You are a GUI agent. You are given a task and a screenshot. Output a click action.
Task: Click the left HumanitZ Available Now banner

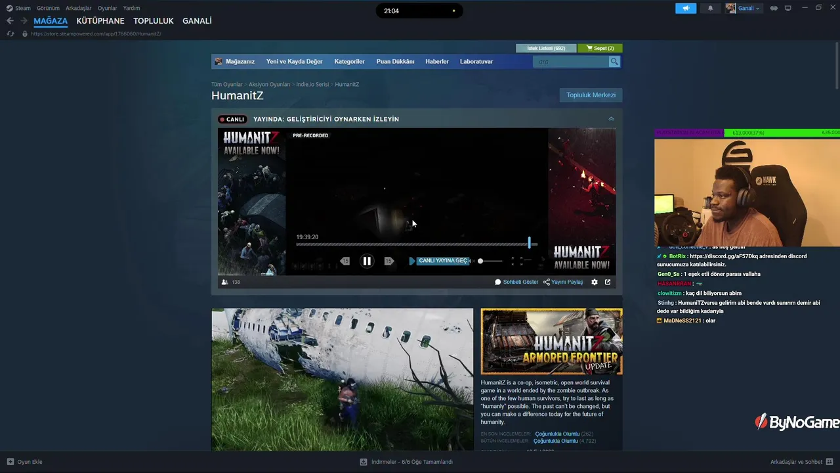[x=252, y=202]
